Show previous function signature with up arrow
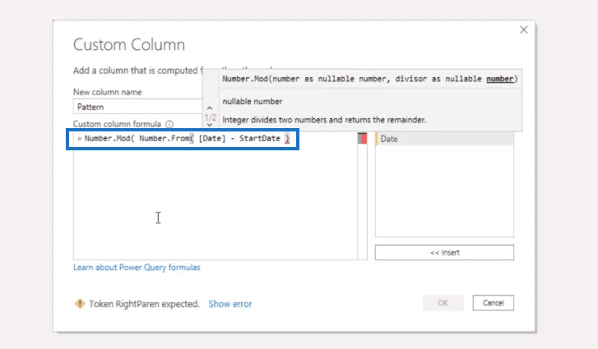This screenshot has height=349, width=598. (x=210, y=108)
